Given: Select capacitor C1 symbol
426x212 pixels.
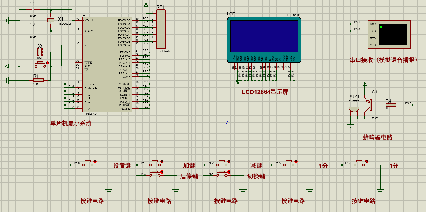Looking at the screenshot, I should [x=32, y=10].
